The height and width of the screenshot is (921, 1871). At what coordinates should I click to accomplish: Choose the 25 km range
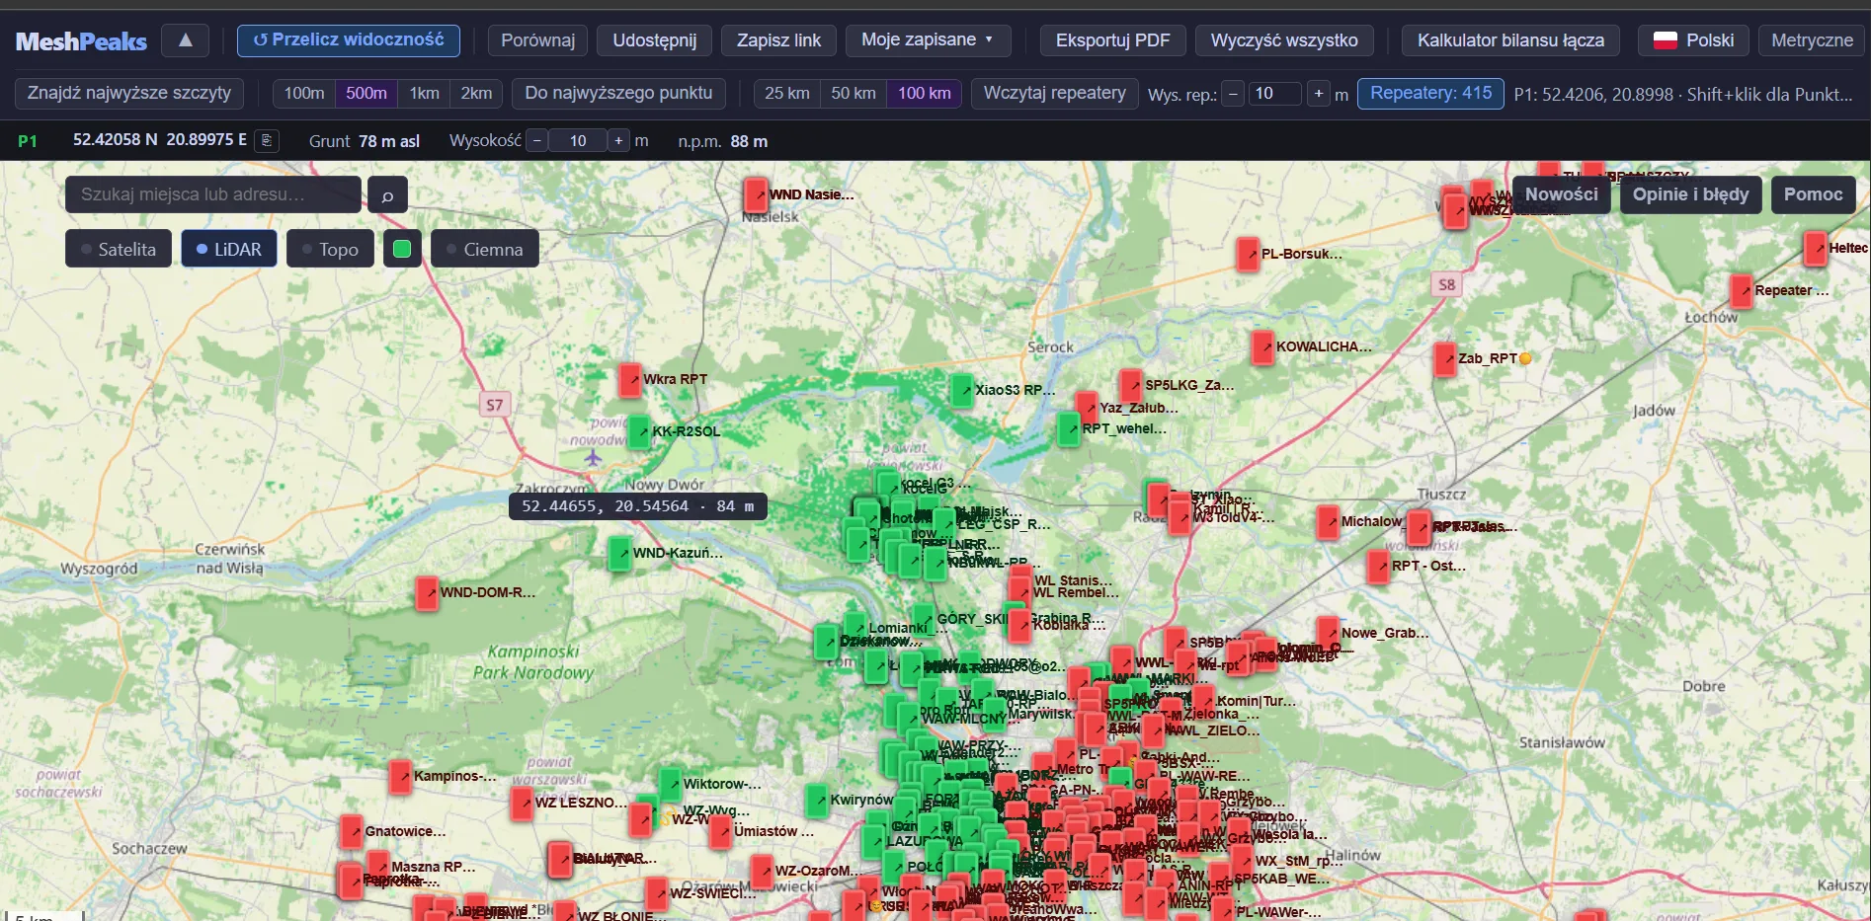[x=787, y=93]
